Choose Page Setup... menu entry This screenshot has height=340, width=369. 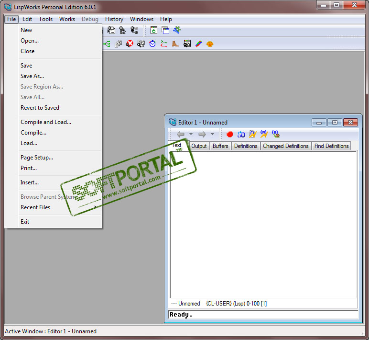tap(60, 158)
